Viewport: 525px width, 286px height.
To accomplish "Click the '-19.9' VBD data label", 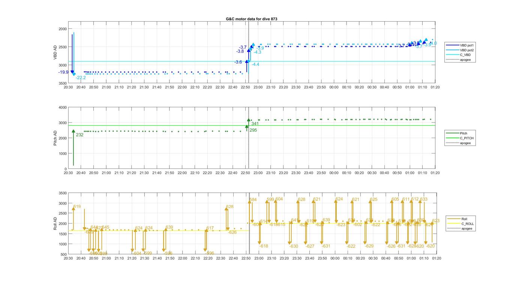I will tap(63, 72).
